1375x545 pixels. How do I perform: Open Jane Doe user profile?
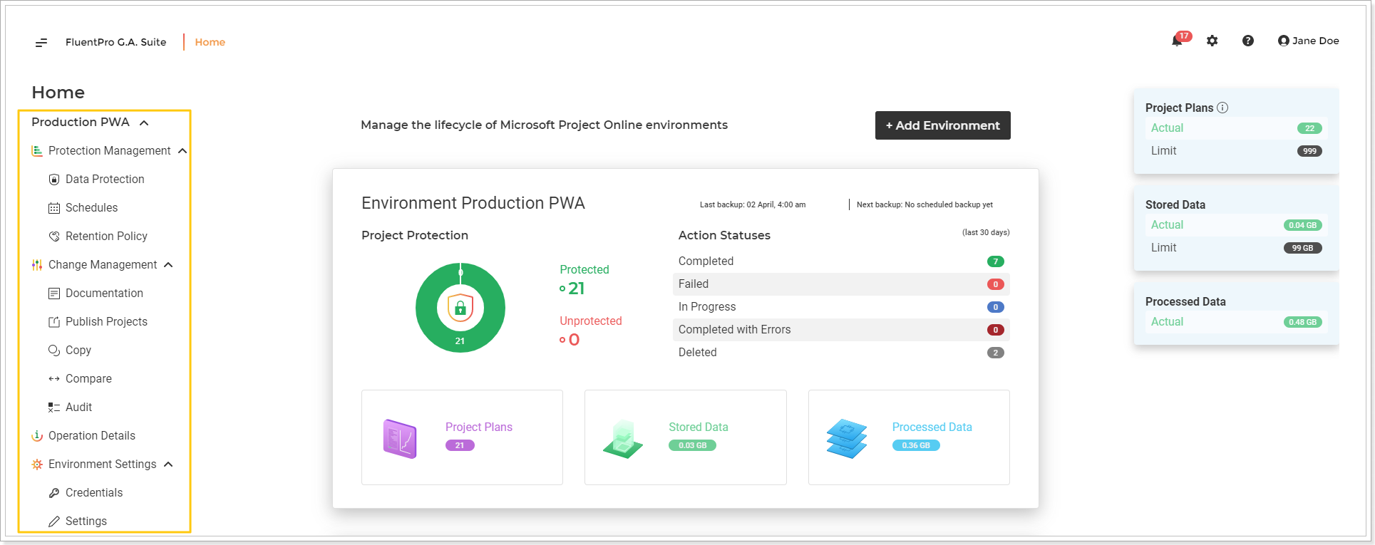pos(1308,41)
